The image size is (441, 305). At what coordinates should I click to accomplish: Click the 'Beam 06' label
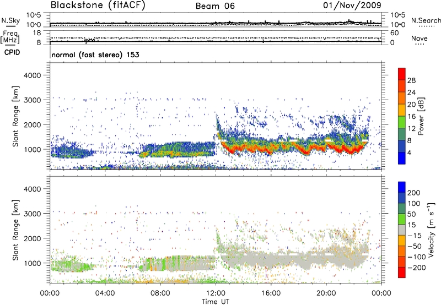coord(215,6)
